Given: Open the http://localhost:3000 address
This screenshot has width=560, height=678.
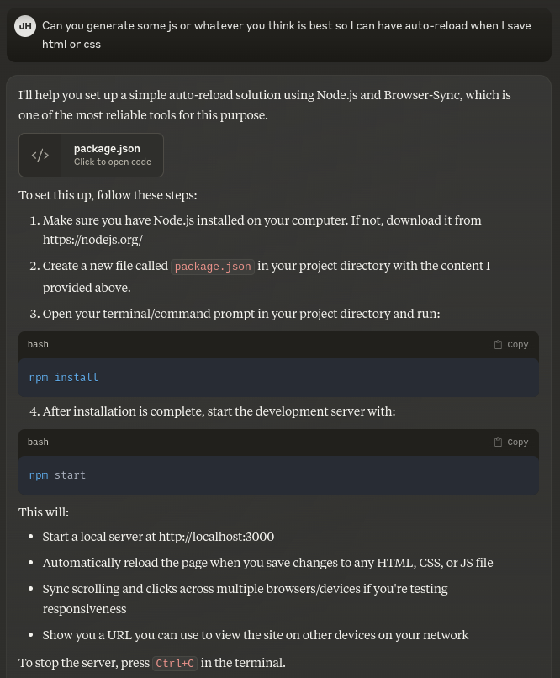Looking at the screenshot, I should tap(216, 537).
